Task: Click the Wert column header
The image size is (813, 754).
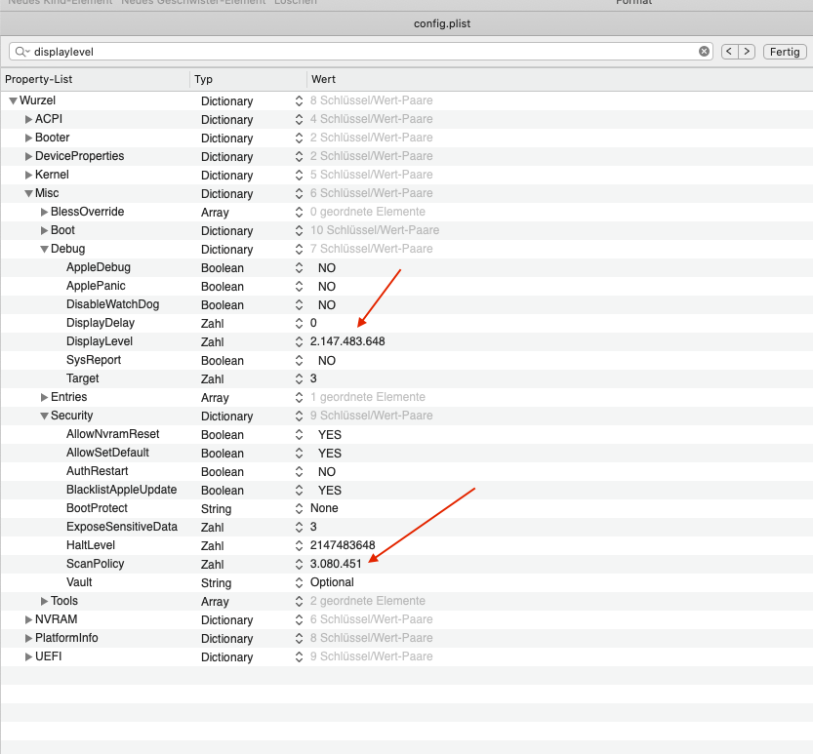Action: point(560,79)
